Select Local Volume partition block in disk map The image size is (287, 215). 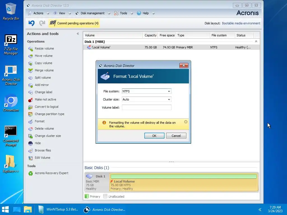click(x=184, y=182)
